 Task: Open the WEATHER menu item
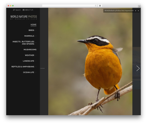pos(29,55)
